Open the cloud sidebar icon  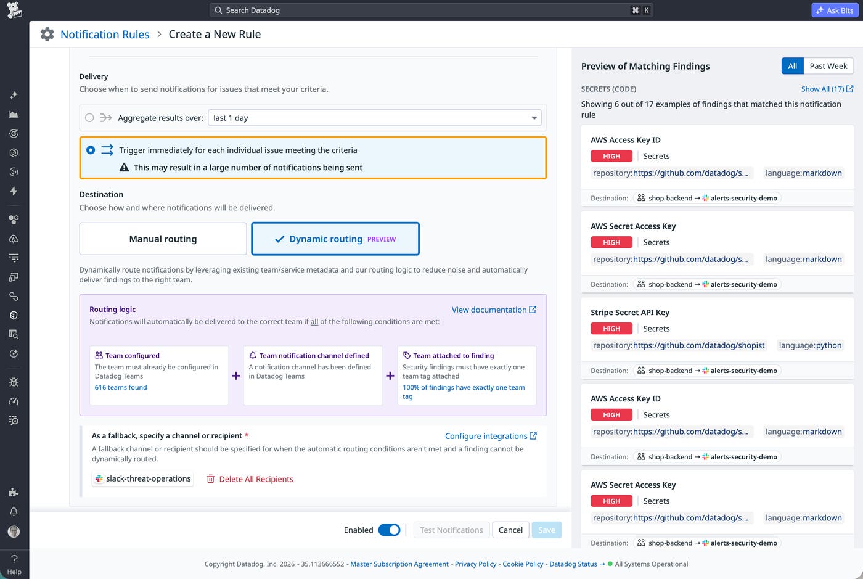(14, 239)
